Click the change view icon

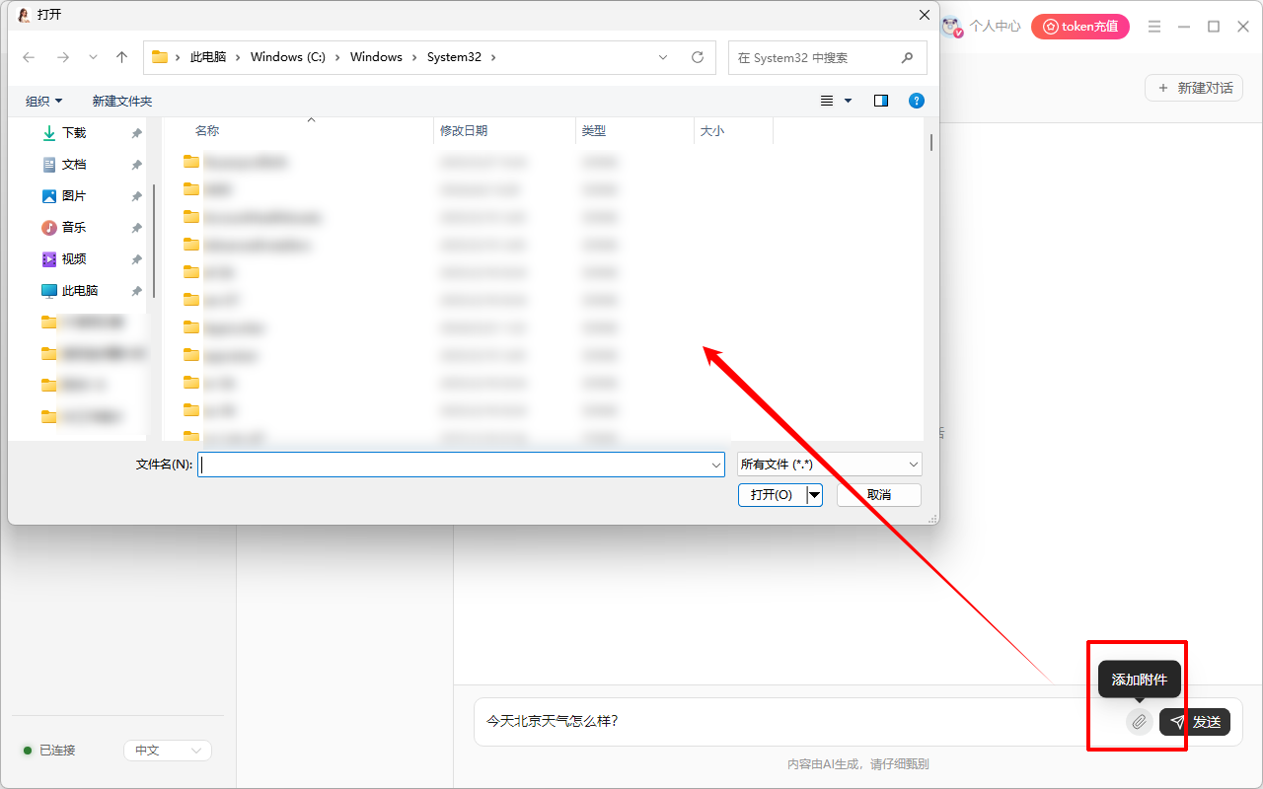point(827,101)
